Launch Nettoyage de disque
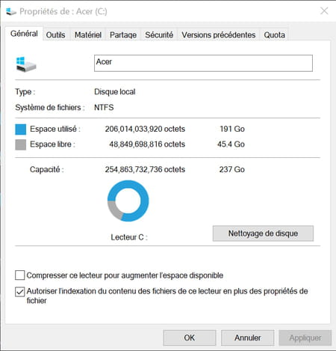Image resolution: width=336 pixels, height=351 pixels. (263, 234)
